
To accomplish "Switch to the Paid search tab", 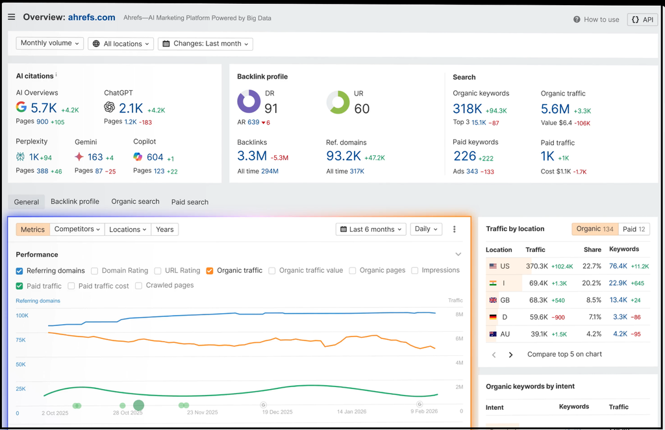I will click(x=190, y=202).
